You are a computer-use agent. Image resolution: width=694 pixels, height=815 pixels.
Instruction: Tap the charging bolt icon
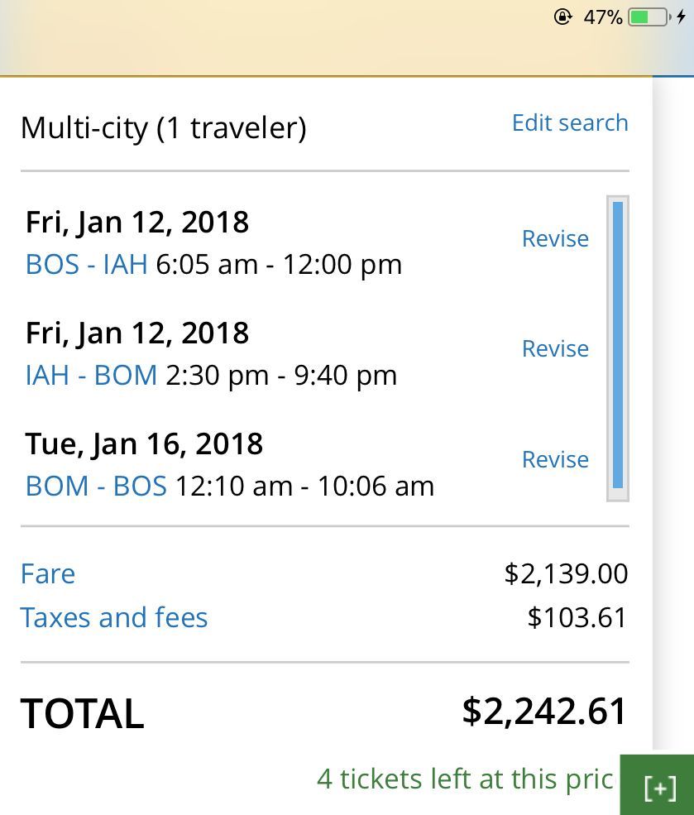(682, 17)
